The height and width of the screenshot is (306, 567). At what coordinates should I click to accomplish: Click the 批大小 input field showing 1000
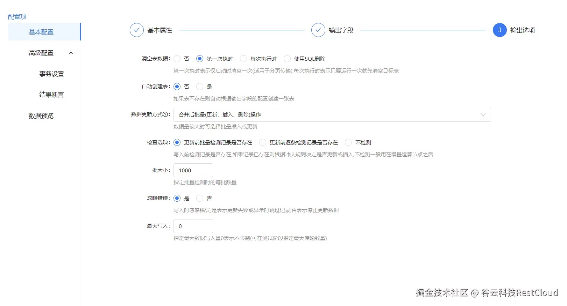[193, 170]
